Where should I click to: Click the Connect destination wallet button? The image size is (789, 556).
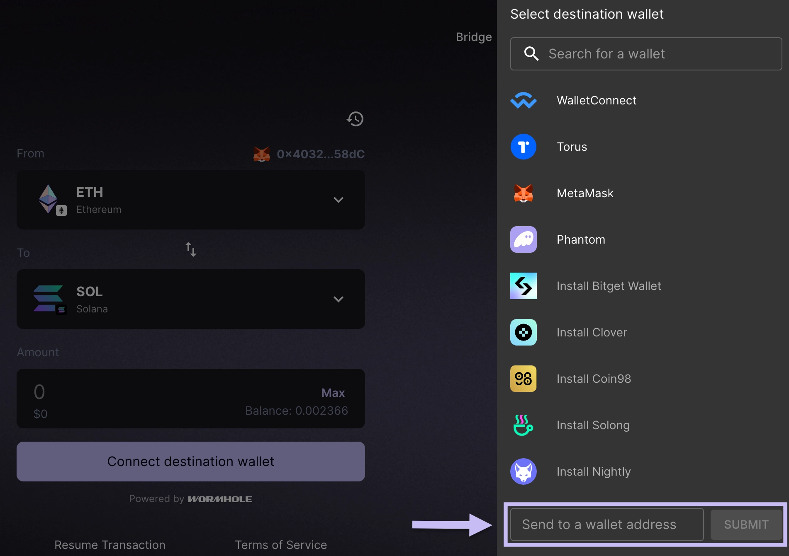coord(191,462)
